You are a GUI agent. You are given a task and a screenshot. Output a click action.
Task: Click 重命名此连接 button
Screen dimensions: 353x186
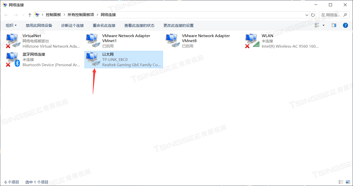104,25
